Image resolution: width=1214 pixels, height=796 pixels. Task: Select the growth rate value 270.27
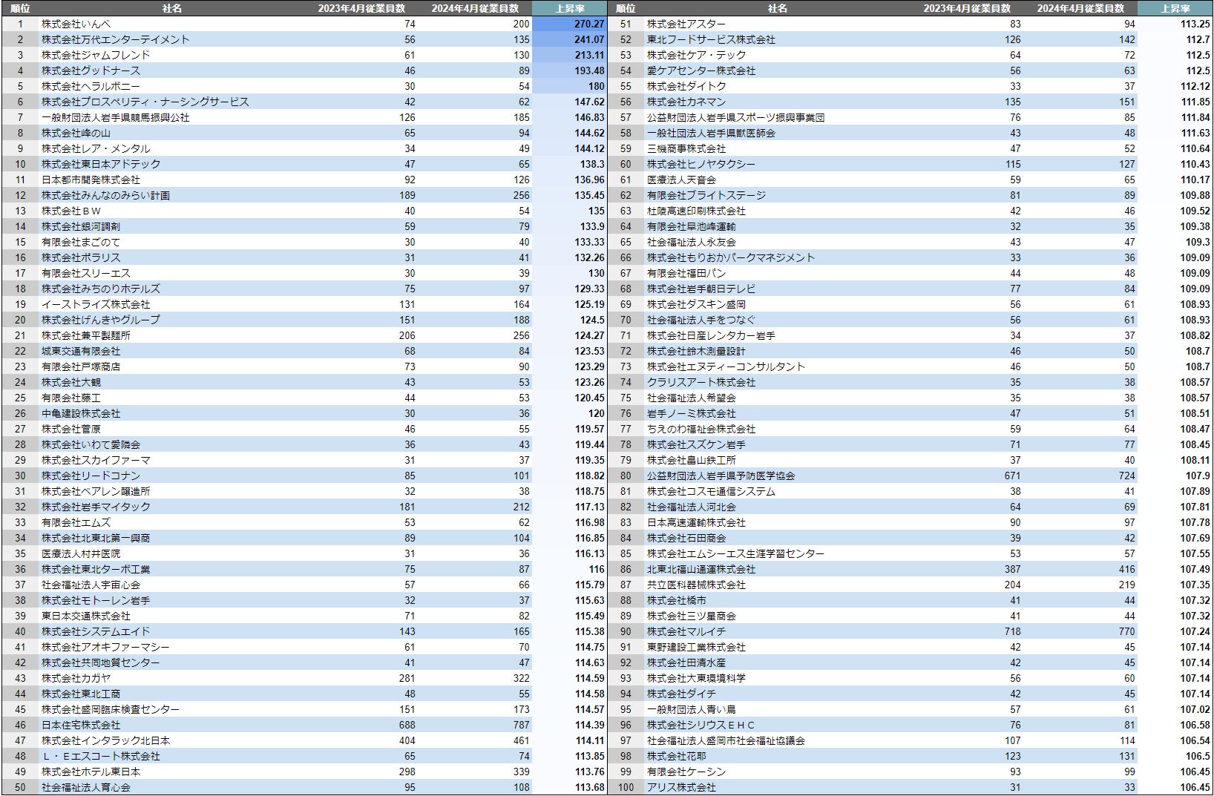(589, 24)
